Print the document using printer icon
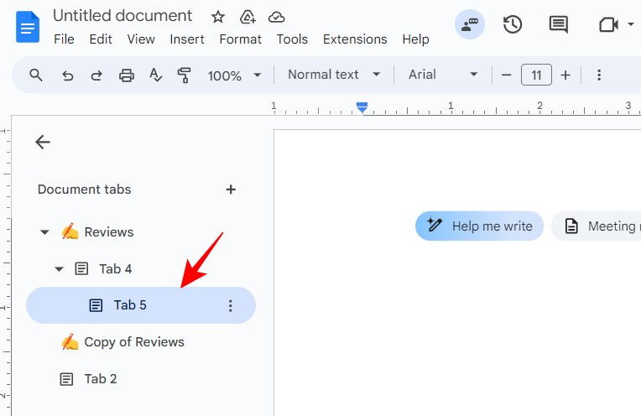The height and width of the screenshot is (416, 641). (127, 75)
